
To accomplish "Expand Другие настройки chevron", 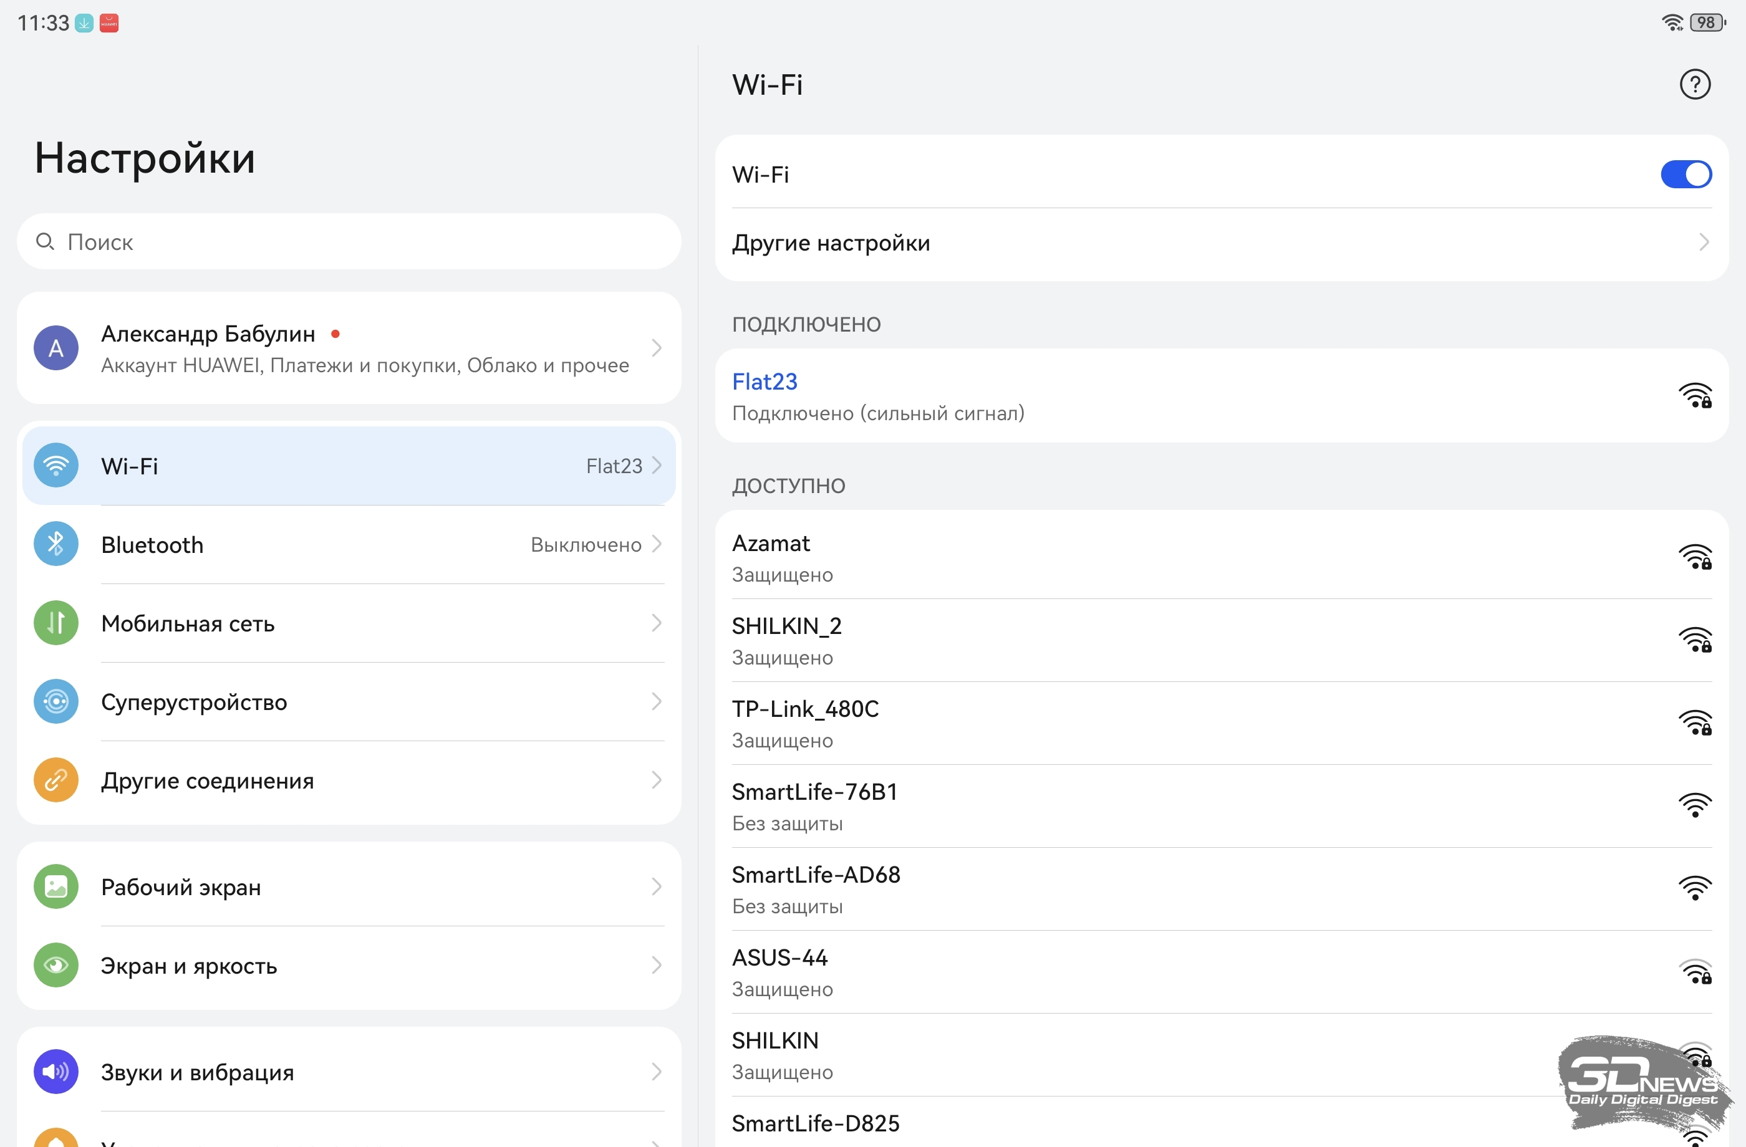I will [x=1703, y=242].
